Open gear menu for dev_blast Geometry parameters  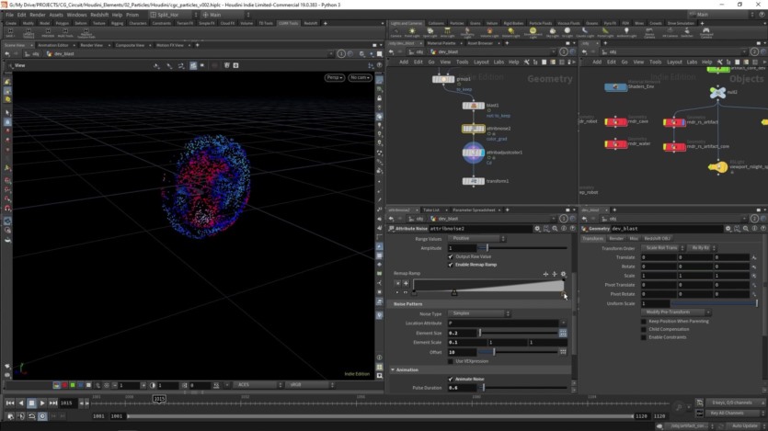tap(728, 229)
